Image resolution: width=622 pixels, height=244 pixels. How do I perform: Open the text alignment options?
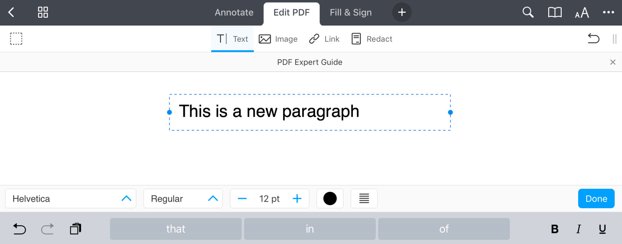coord(364,199)
